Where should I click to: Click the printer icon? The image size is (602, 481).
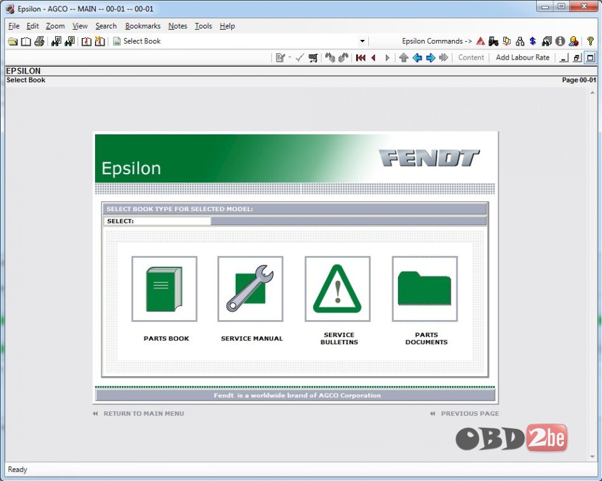(x=39, y=41)
